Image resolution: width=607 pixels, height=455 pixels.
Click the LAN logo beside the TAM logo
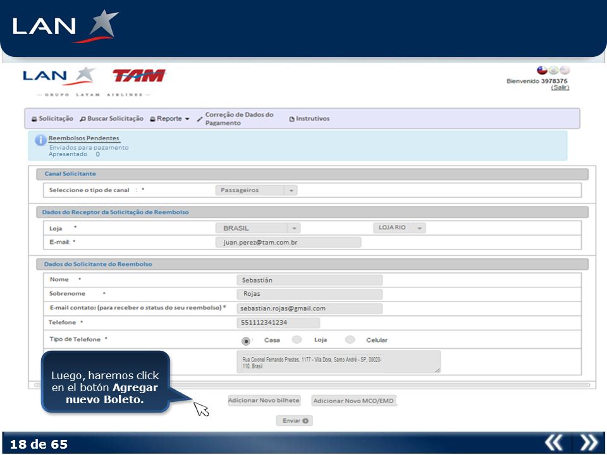(x=59, y=75)
